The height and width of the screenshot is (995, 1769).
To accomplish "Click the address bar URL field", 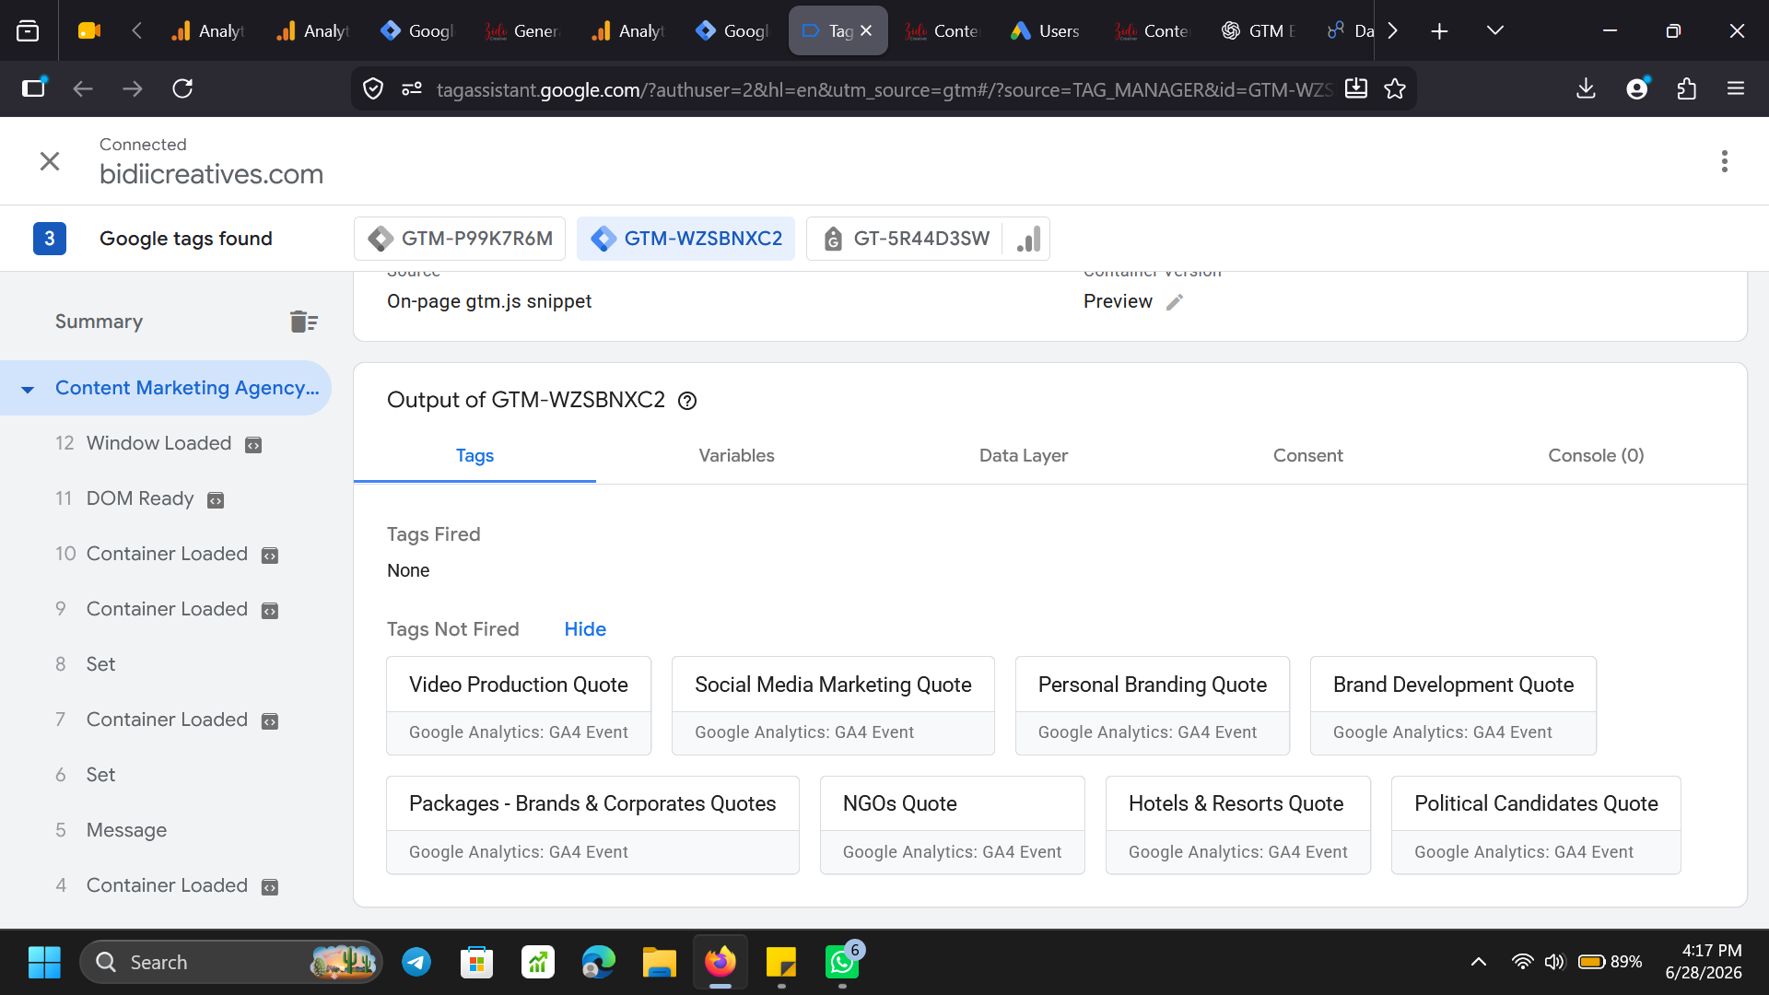I will (x=883, y=89).
